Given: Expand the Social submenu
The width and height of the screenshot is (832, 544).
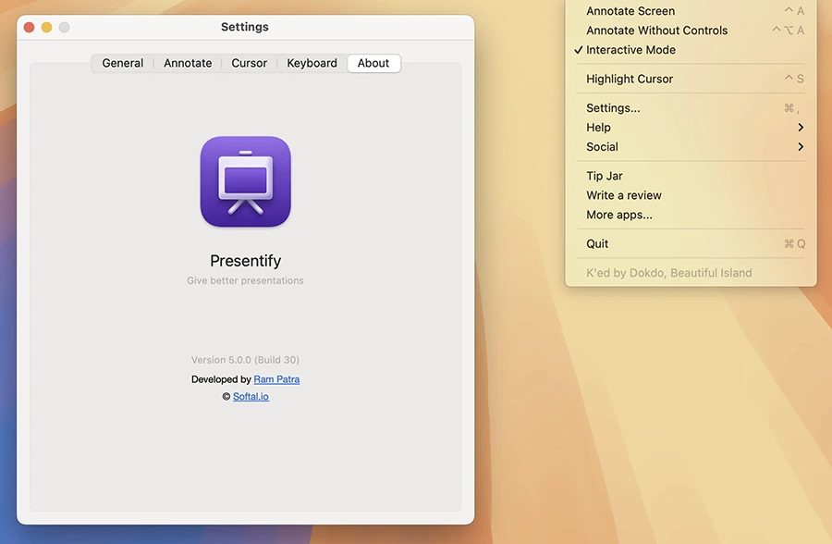Looking at the screenshot, I should pyautogui.click(x=602, y=147).
